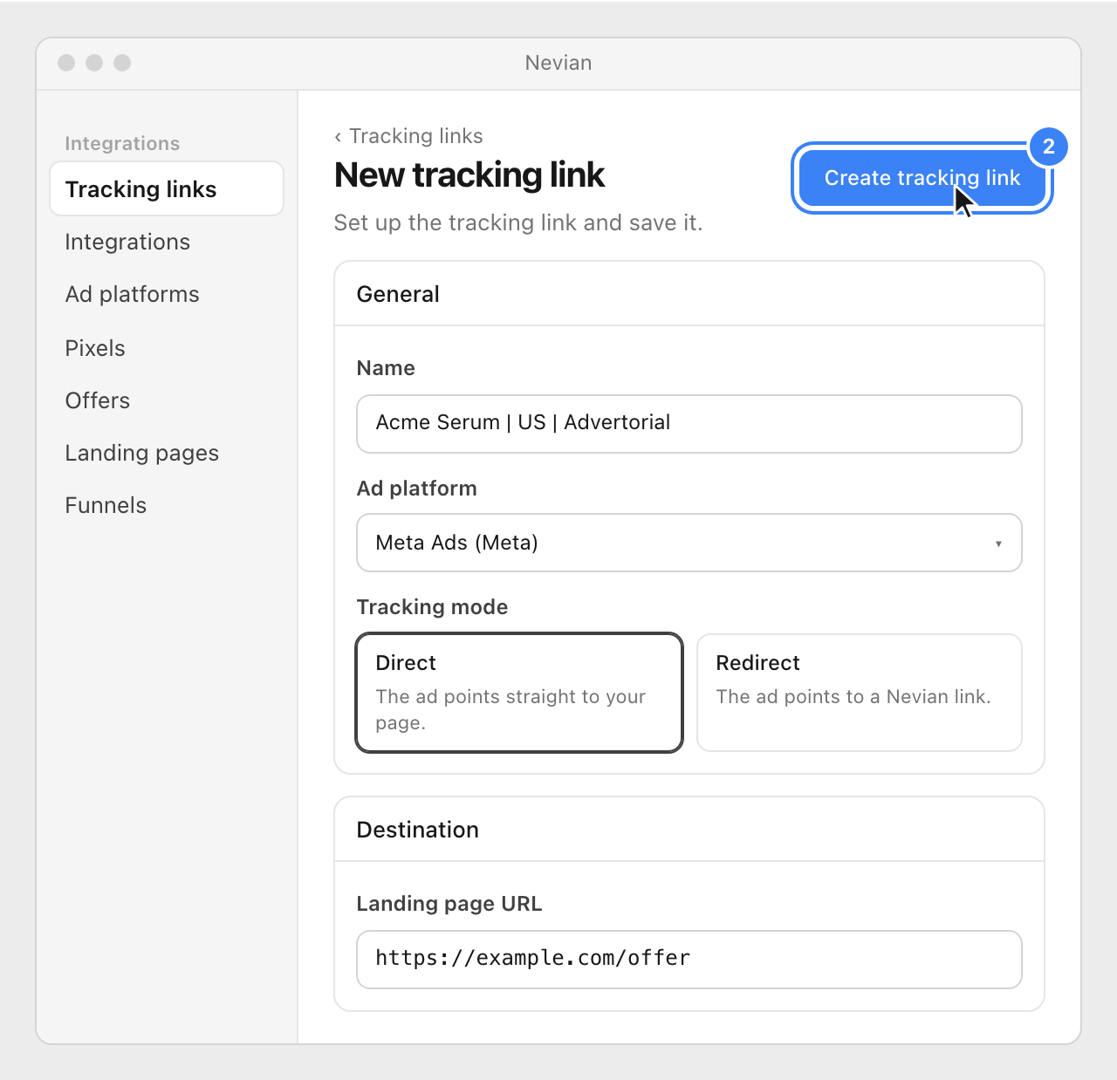Open Offers in the sidebar

97,400
